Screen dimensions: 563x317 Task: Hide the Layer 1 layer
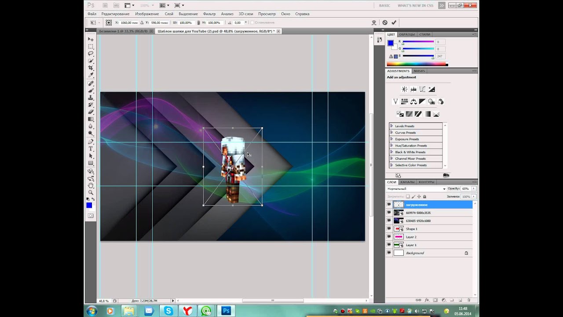pyautogui.click(x=389, y=245)
